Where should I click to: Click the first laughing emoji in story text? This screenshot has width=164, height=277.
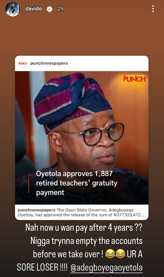tap(110, 254)
